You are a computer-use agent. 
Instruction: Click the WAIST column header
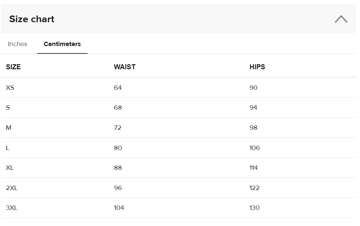tap(125, 67)
